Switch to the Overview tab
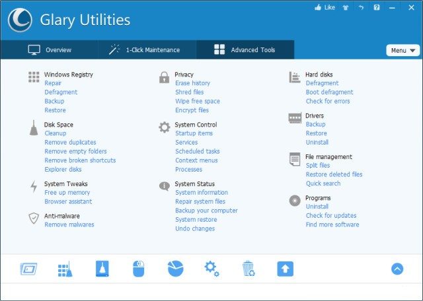Image resolution: width=423 pixels, height=301 pixels. coord(50,50)
